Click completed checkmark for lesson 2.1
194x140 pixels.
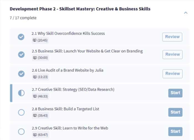tap(21, 37)
